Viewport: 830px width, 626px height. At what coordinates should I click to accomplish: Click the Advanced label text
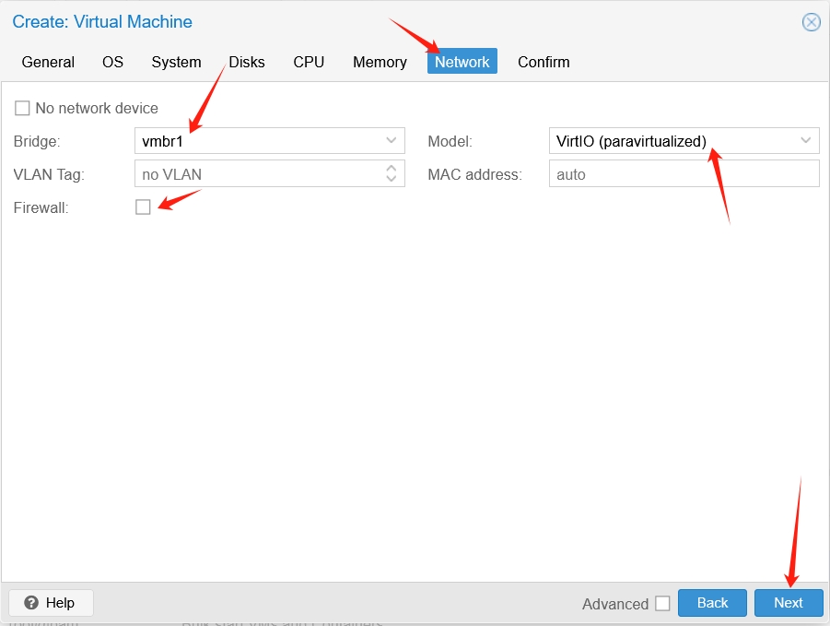615,604
